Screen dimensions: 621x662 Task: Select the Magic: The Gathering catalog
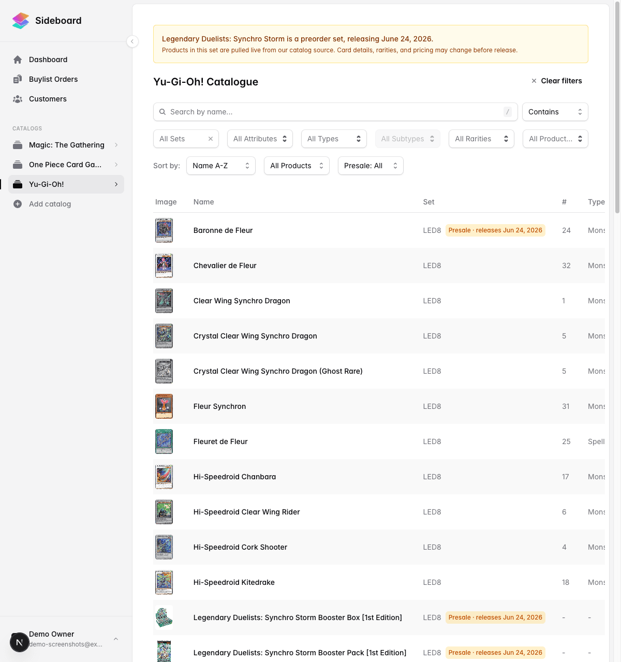click(66, 145)
